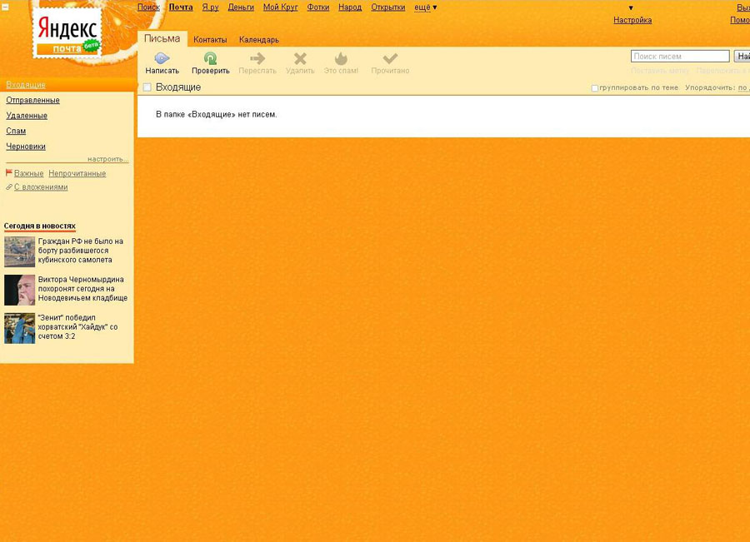
Task: Click the Удалить delete cross icon
Action: tap(300, 58)
